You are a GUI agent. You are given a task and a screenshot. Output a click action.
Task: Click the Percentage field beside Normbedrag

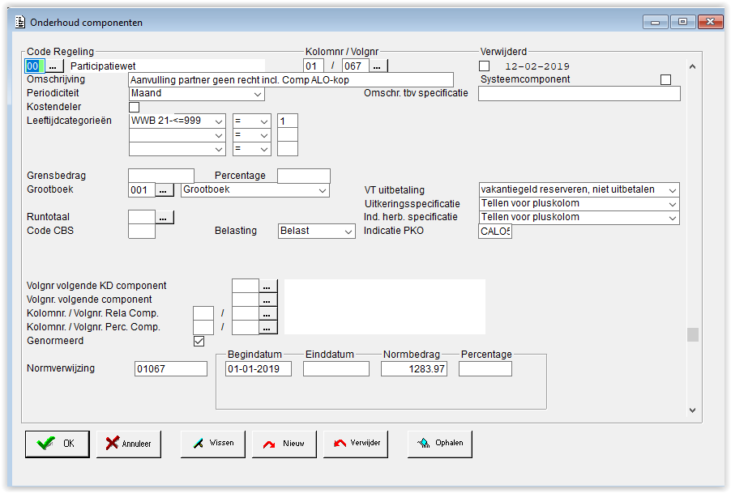pyautogui.click(x=485, y=368)
